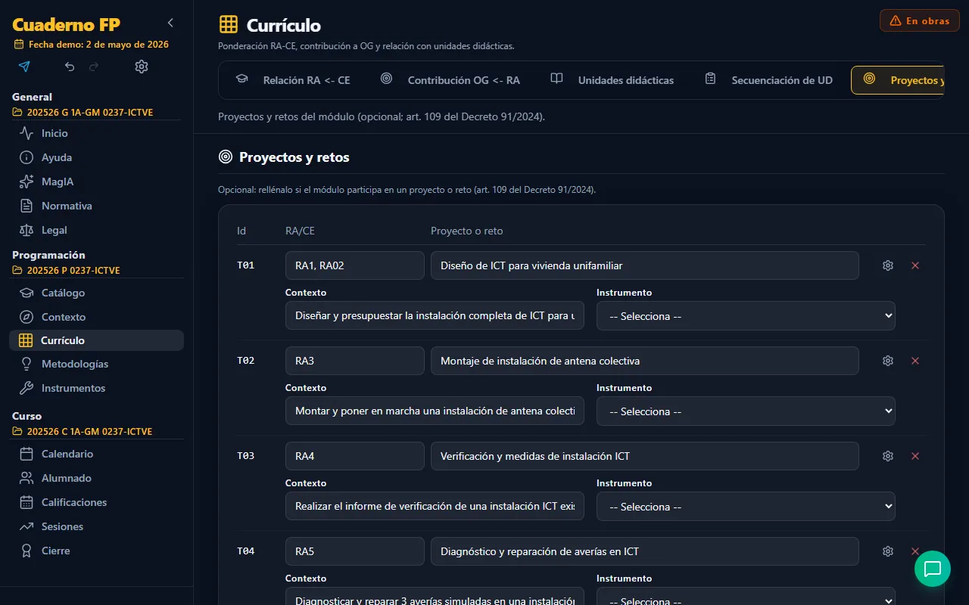This screenshot has width=969, height=605.
Task: Open settings gear for row T04
Action: 888,551
